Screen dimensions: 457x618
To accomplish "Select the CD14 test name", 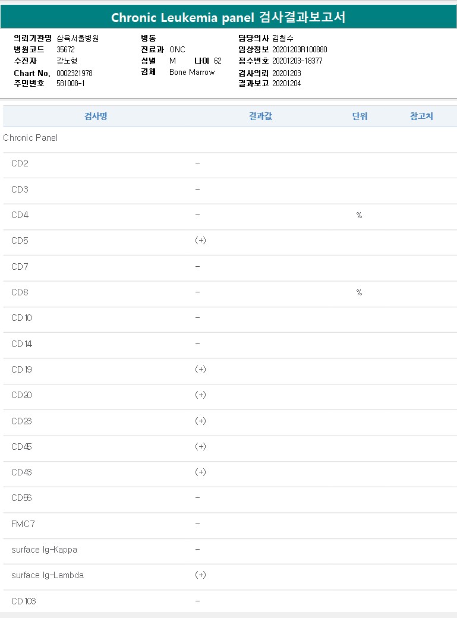I will click(x=21, y=344).
